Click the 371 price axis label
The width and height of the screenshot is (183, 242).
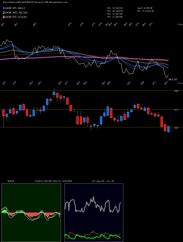(176, 110)
